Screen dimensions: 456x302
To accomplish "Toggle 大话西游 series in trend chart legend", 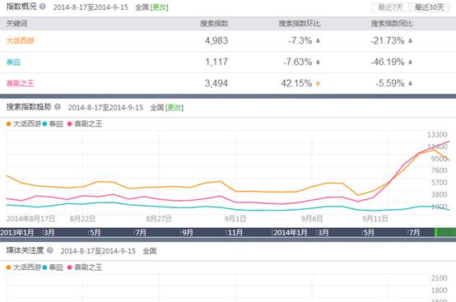I will coord(24,123).
